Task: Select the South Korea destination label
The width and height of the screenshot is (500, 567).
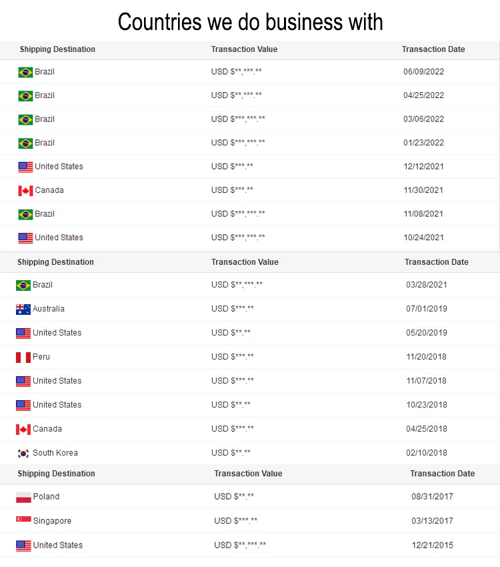Action: (55, 453)
